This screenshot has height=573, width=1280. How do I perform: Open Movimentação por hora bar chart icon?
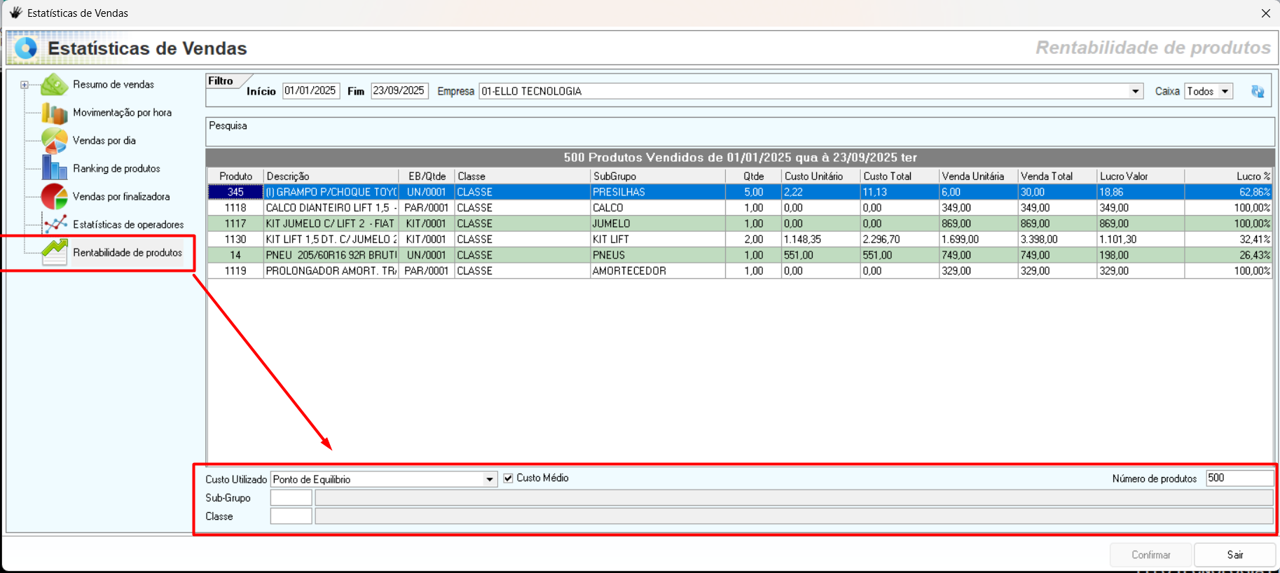pos(54,113)
